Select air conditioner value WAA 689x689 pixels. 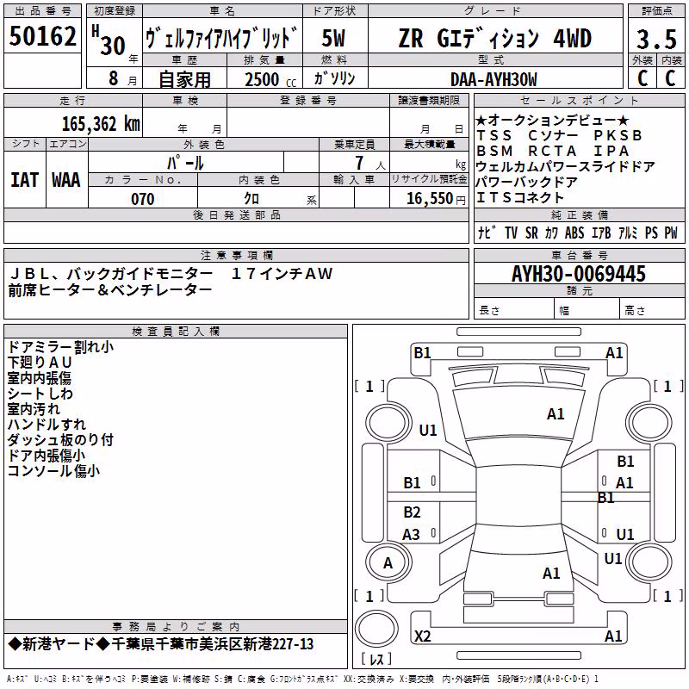pos(66,180)
